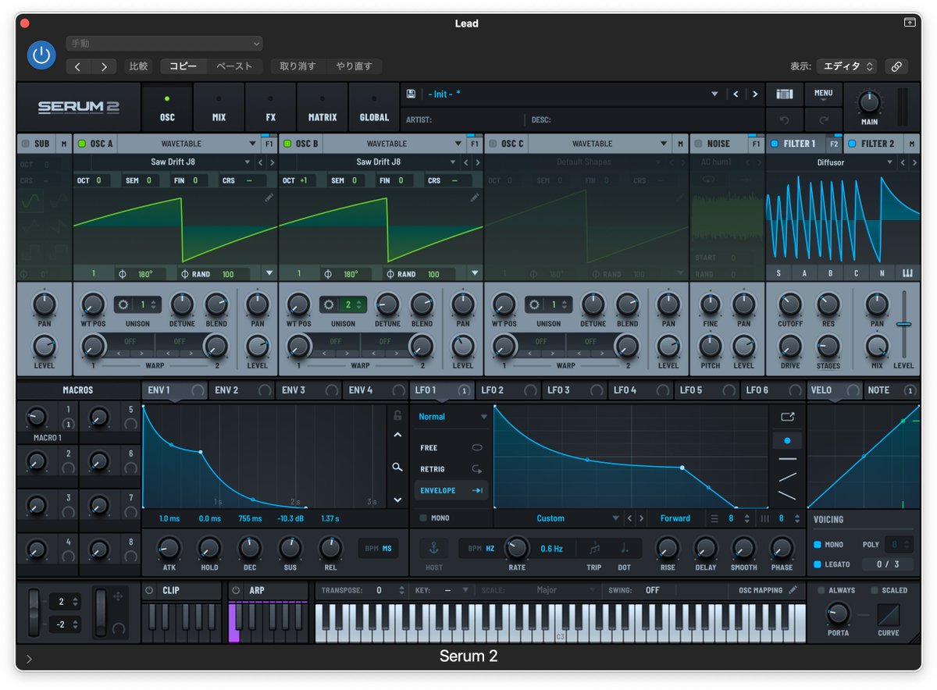Click the OSC C unison gear icon
This screenshot has height=690, width=937.
tap(534, 304)
